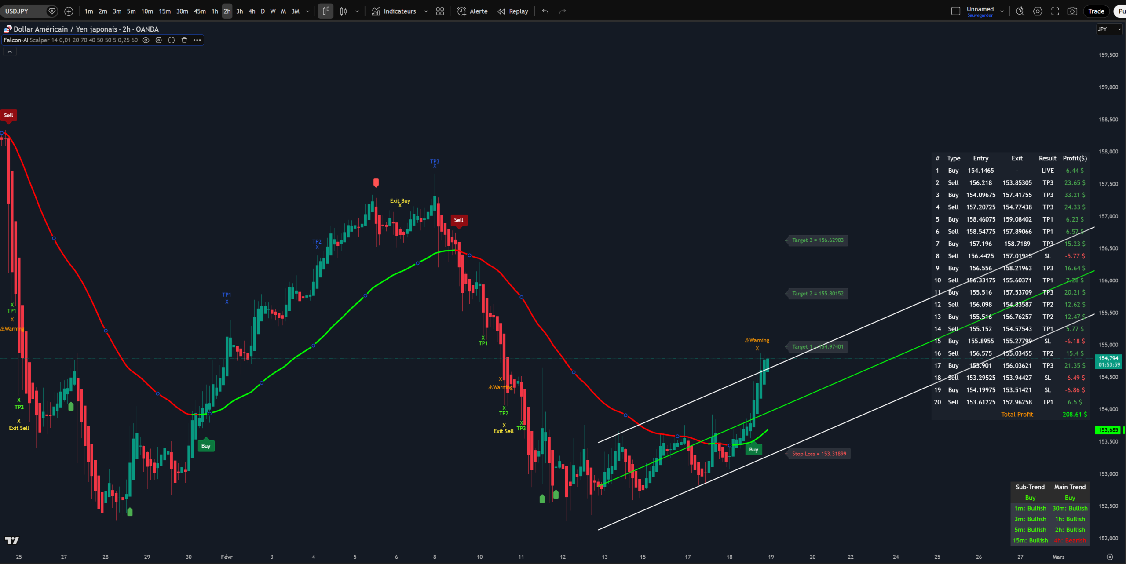The width and height of the screenshot is (1126, 564).
Task: Switch to the 4h timeframe
Action: (x=252, y=11)
